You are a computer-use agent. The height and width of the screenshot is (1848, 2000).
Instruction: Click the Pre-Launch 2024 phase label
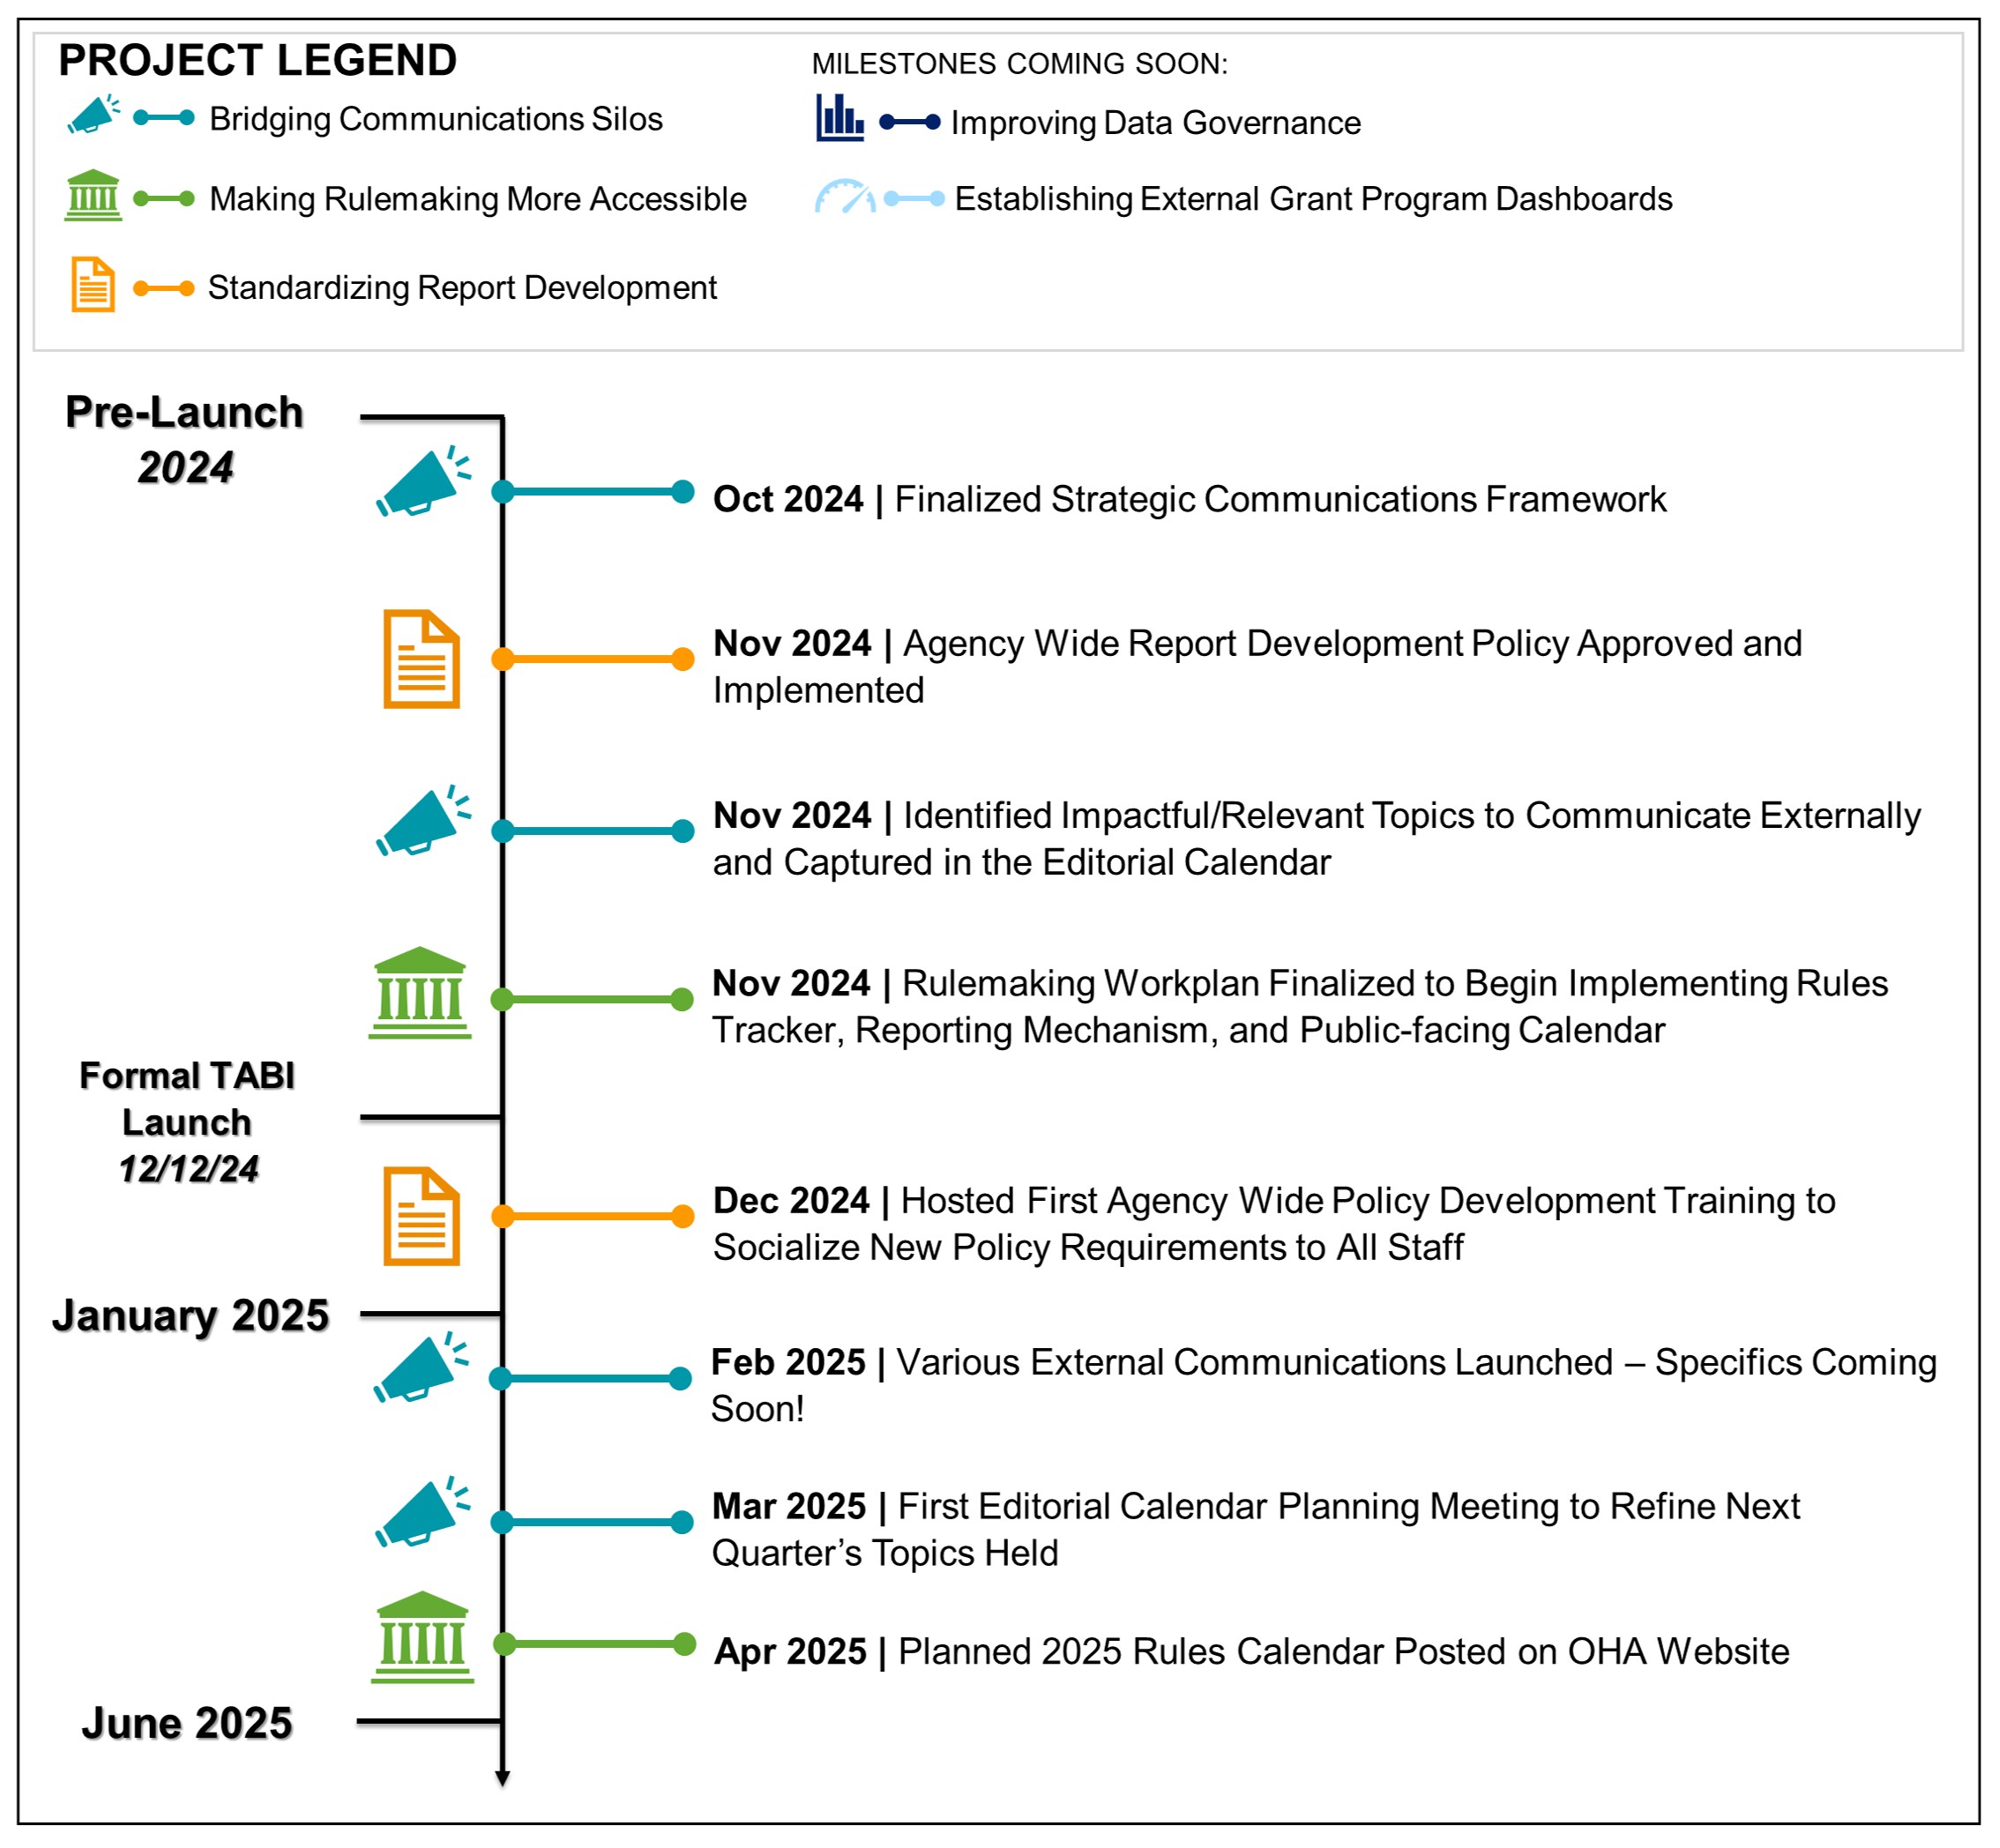(x=185, y=440)
